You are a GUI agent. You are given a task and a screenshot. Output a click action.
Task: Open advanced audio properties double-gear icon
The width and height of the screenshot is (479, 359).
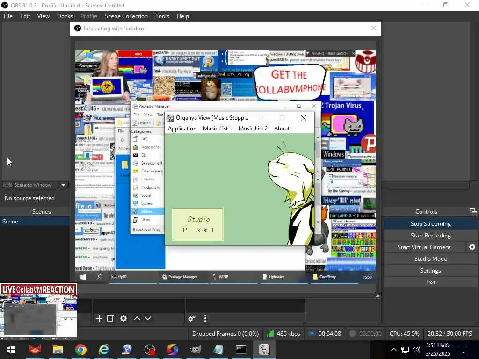(192, 318)
